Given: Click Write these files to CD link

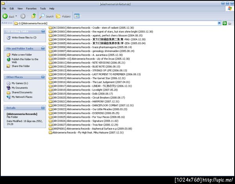Looking at the screenshot, I should click(24, 38).
